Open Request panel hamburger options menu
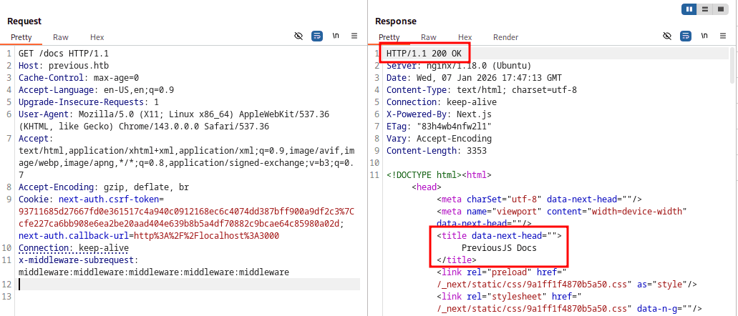738x316 pixels. click(x=355, y=36)
